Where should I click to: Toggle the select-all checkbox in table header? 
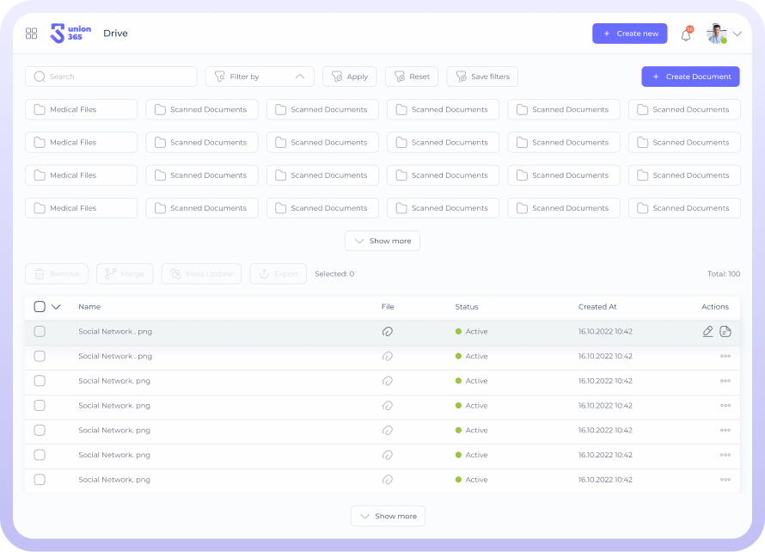[40, 307]
